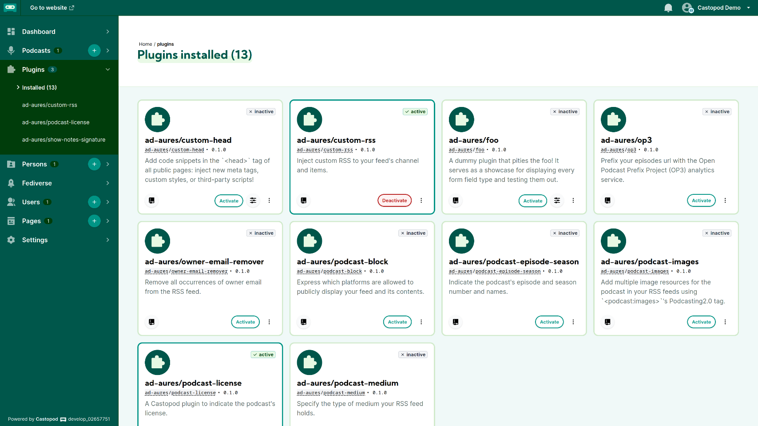Open notifications via the bell icon
Screen dimensions: 758x426
[x=668, y=8]
